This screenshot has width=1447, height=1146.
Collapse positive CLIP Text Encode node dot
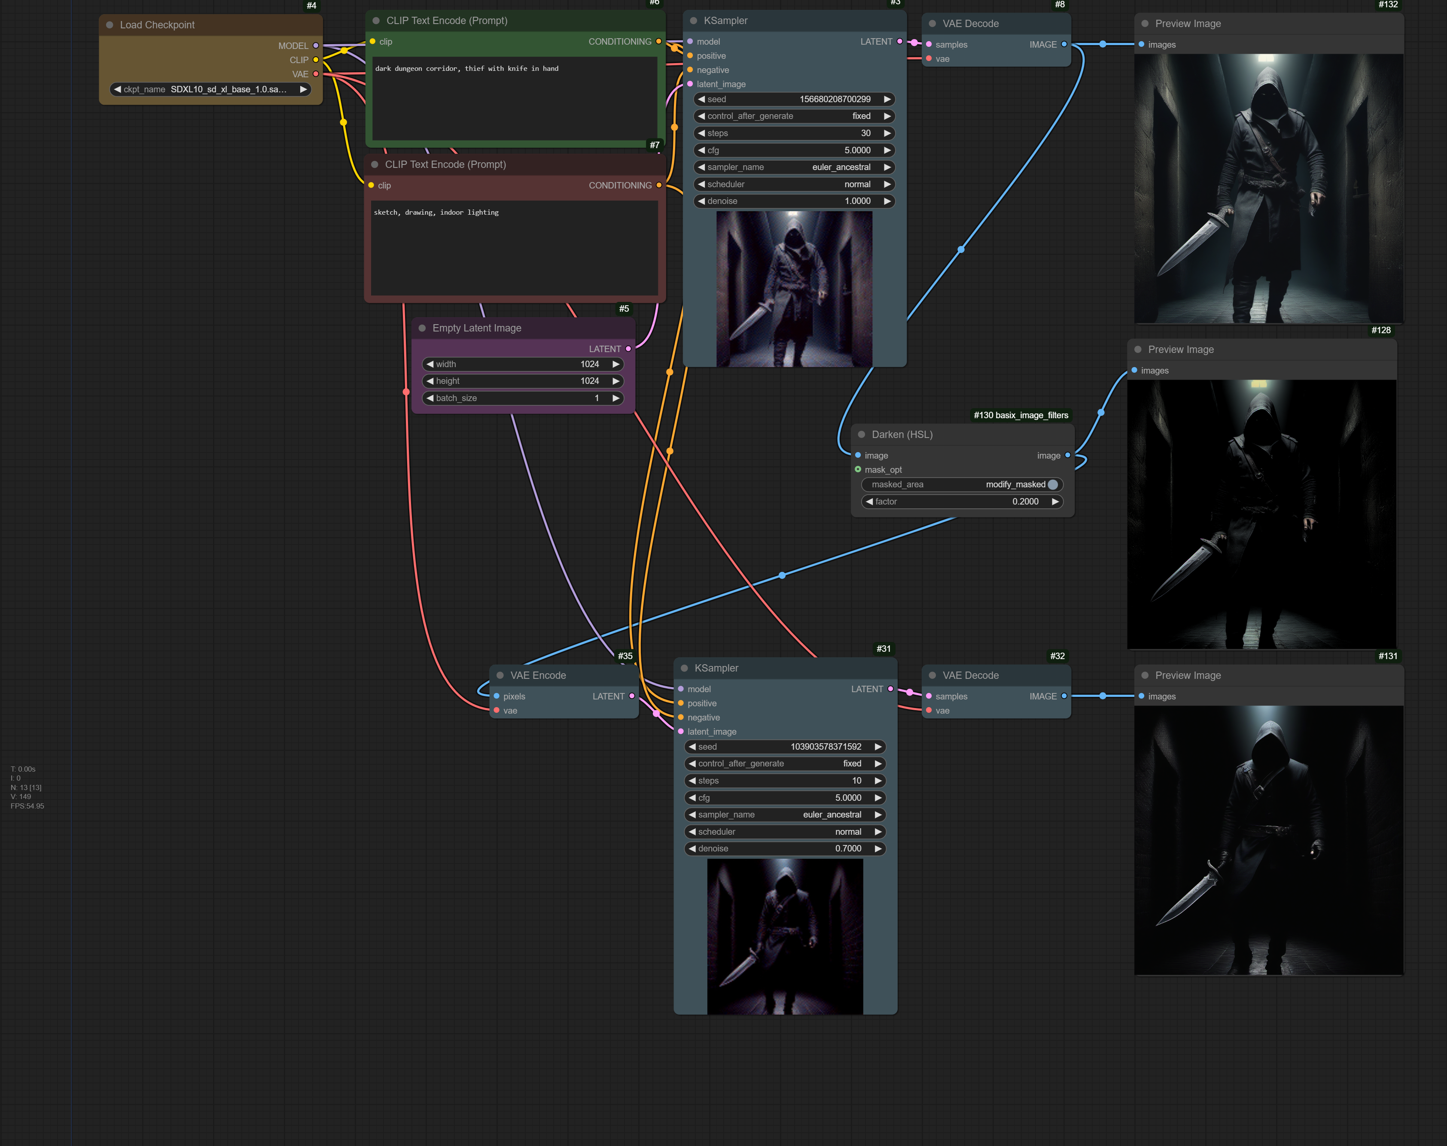click(376, 21)
